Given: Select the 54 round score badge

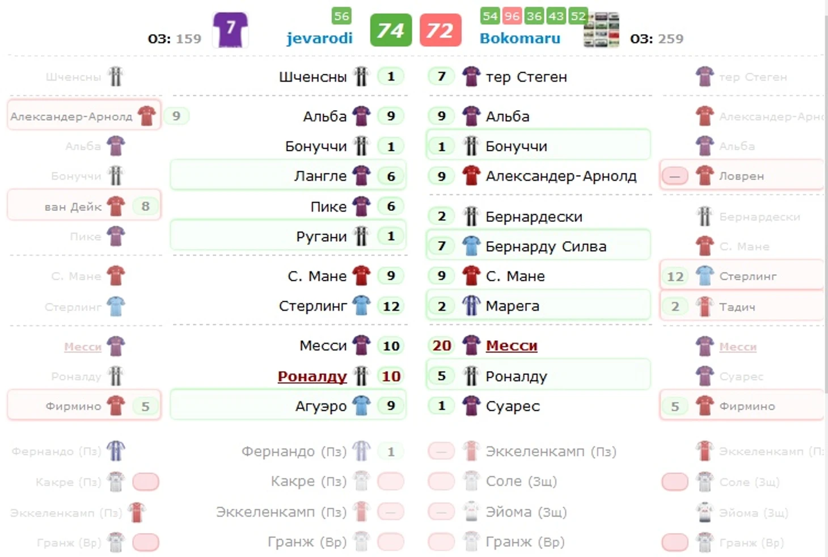Looking at the screenshot, I should [x=490, y=16].
